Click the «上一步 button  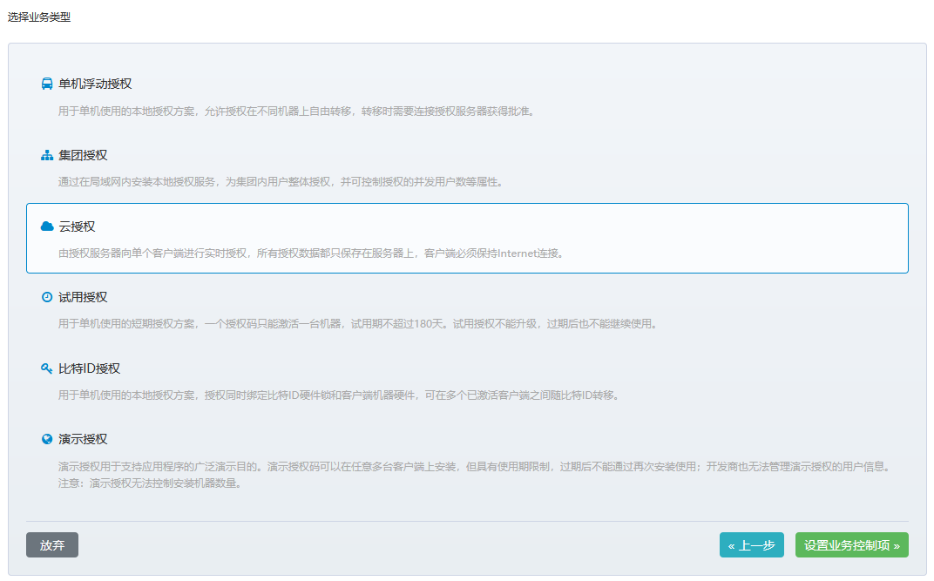point(751,544)
